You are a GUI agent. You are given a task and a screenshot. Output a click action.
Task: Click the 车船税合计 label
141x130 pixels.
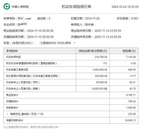[12, 108]
